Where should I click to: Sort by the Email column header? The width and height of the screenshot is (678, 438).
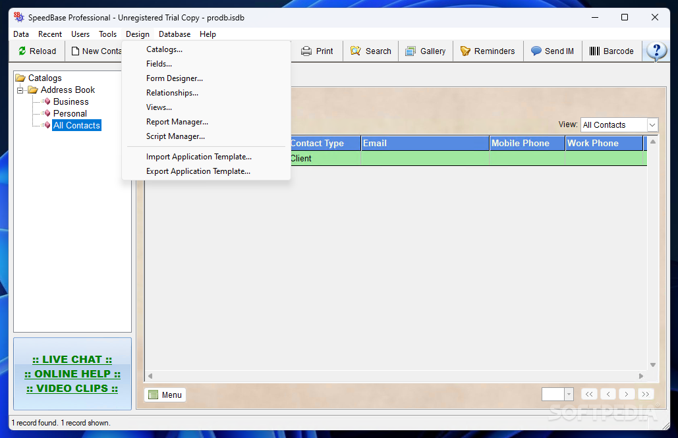(426, 143)
